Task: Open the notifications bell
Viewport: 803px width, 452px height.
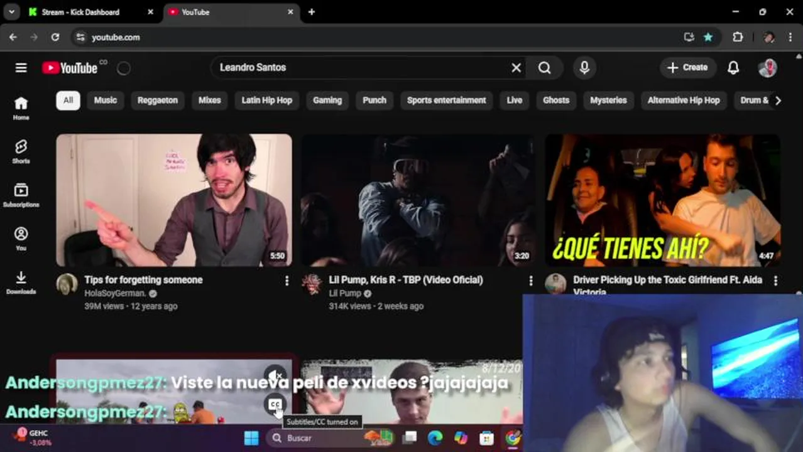Action: click(733, 68)
